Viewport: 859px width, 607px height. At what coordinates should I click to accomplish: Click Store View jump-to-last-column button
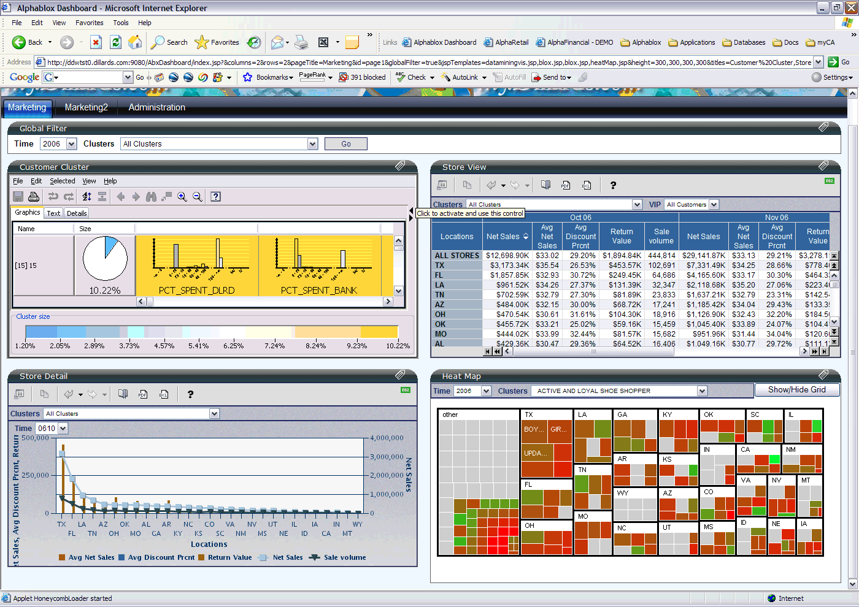pyautogui.click(x=823, y=351)
